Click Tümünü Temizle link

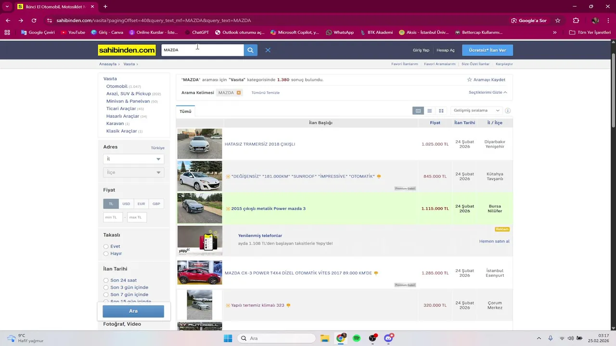(x=266, y=93)
